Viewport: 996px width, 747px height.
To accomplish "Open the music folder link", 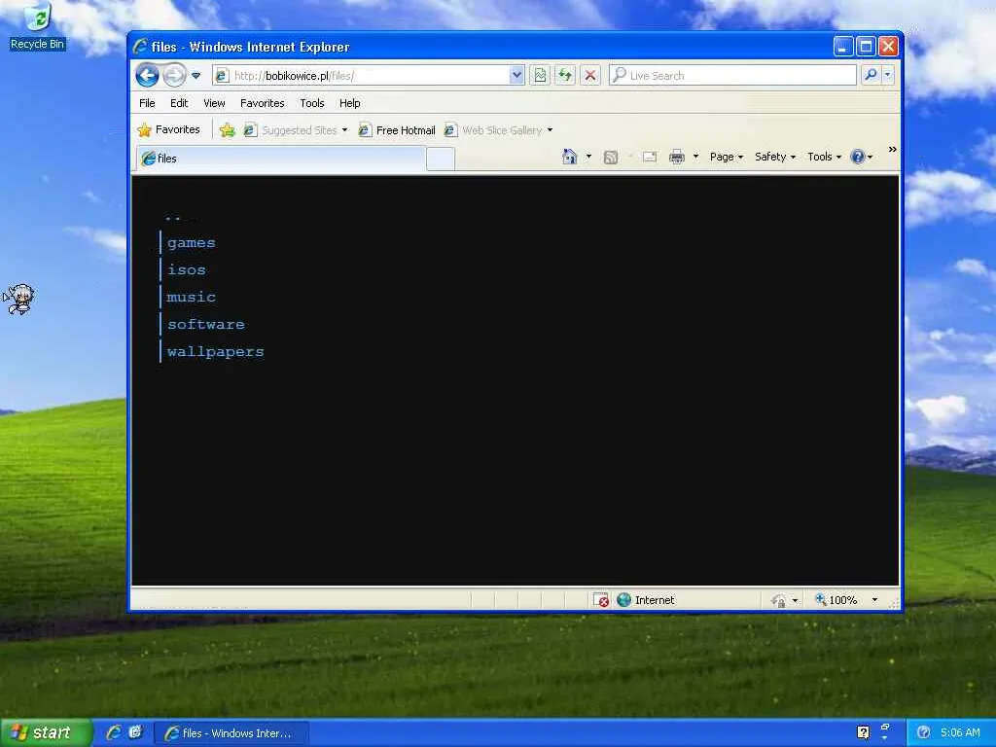I will [192, 297].
